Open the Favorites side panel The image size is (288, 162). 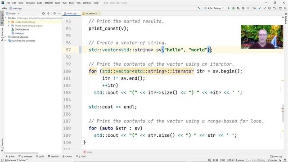[2, 145]
